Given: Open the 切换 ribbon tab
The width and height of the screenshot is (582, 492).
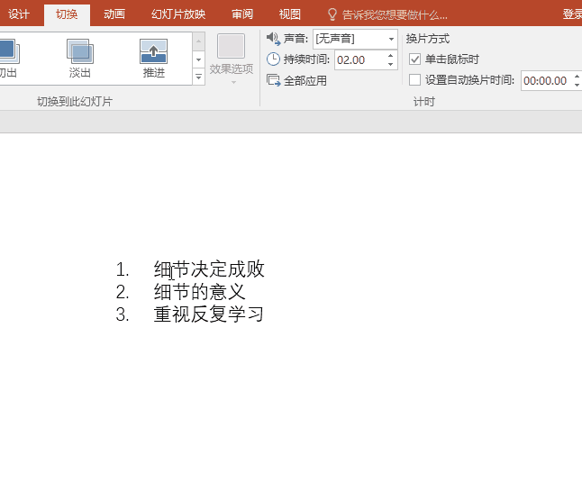Looking at the screenshot, I should pos(67,14).
